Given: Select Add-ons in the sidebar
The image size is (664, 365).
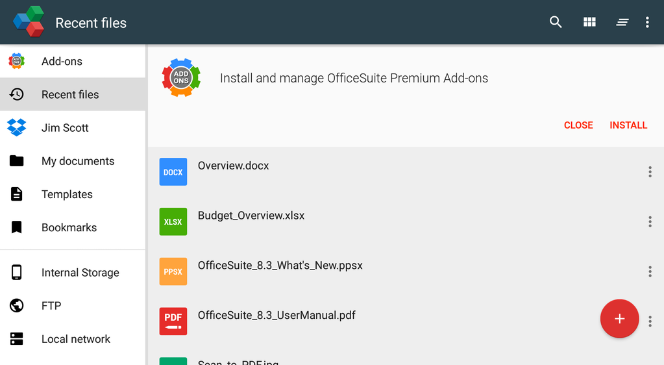Looking at the screenshot, I should pyautogui.click(x=73, y=61).
